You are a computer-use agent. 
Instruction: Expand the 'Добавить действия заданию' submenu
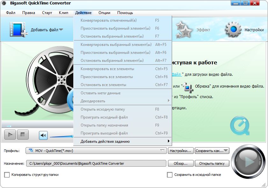coord(123,141)
